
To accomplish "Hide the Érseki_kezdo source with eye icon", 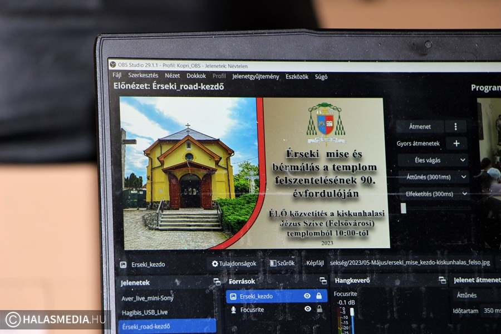I will (307, 296).
